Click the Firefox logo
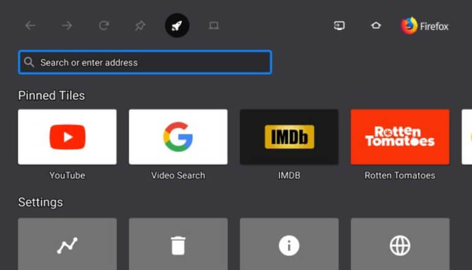472x270 pixels. (x=425, y=26)
